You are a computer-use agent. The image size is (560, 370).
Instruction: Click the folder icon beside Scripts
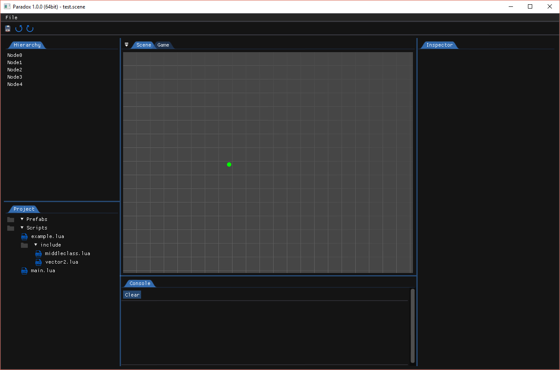pos(11,228)
